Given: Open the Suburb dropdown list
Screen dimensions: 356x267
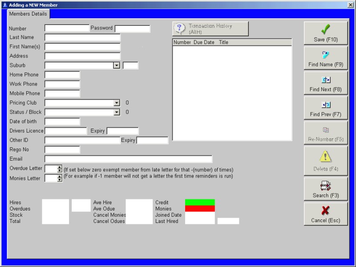Looking at the screenshot, I should 117,65.
